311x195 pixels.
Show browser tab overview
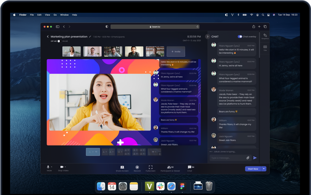[x=265, y=26]
